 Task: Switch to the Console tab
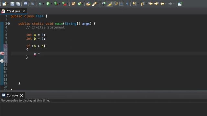(x=12, y=95)
